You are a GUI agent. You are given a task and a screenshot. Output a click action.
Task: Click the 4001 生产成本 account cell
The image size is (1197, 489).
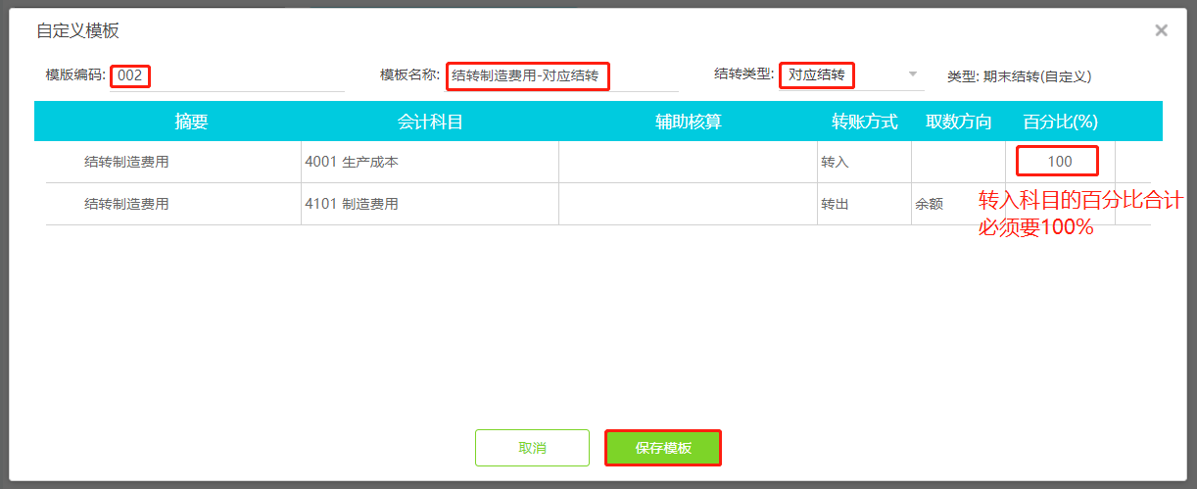tap(430, 162)
